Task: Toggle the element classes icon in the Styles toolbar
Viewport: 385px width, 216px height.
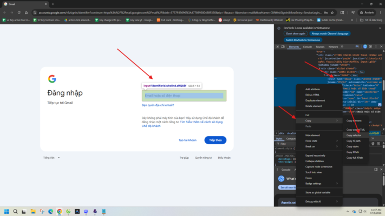Action: [373, 144]
